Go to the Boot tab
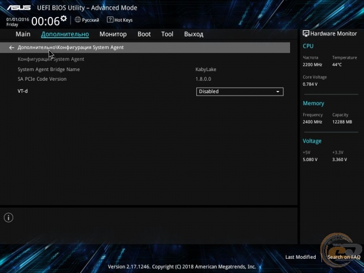Screen dimensions: 364x273 click(144, 34)
